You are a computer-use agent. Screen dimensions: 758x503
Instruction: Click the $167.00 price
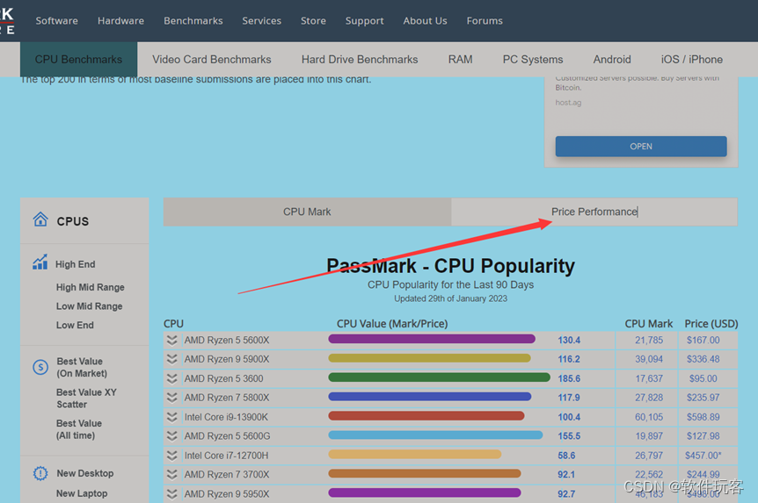703,341
